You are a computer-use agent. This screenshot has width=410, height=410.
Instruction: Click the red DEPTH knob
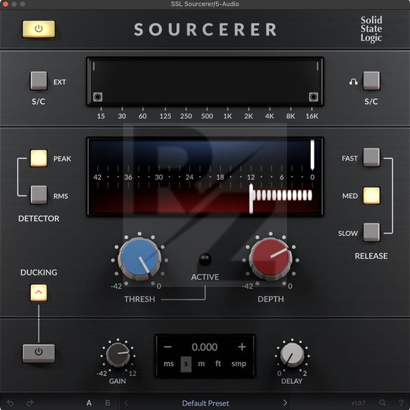pos(271,259)
